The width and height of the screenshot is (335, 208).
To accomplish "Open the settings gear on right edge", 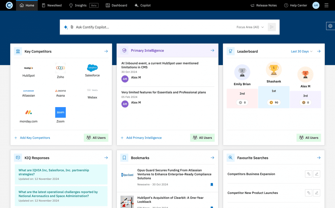I will click(x=330, y=26).
